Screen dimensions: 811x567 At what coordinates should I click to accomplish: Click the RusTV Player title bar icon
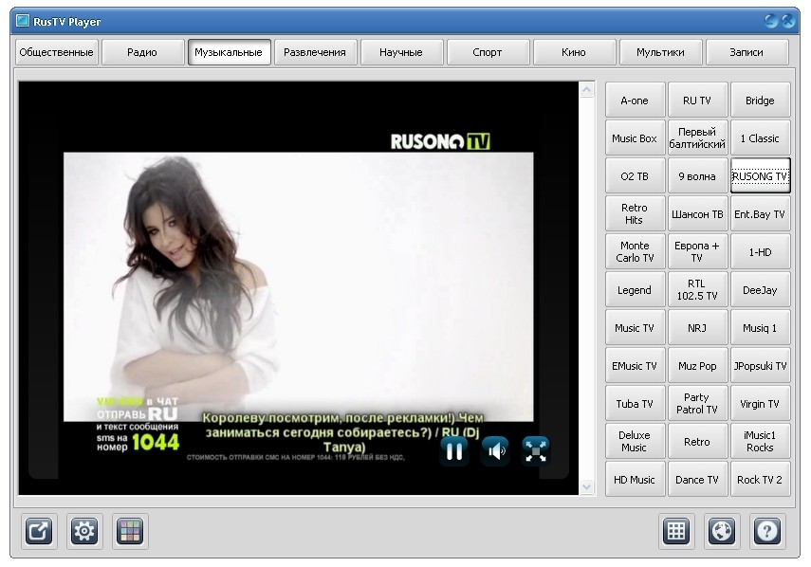pos(23,21)
